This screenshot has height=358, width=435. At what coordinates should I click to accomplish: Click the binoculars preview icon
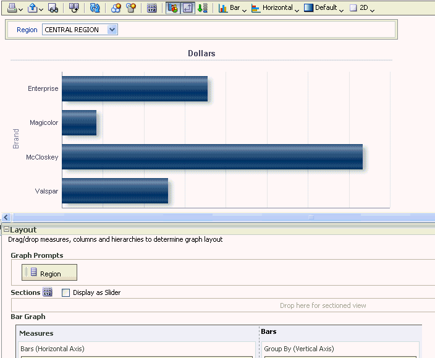(x=53, y=8)
